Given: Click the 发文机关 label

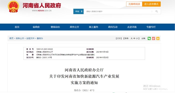Looking at the screenshot, I should (30, 52).
